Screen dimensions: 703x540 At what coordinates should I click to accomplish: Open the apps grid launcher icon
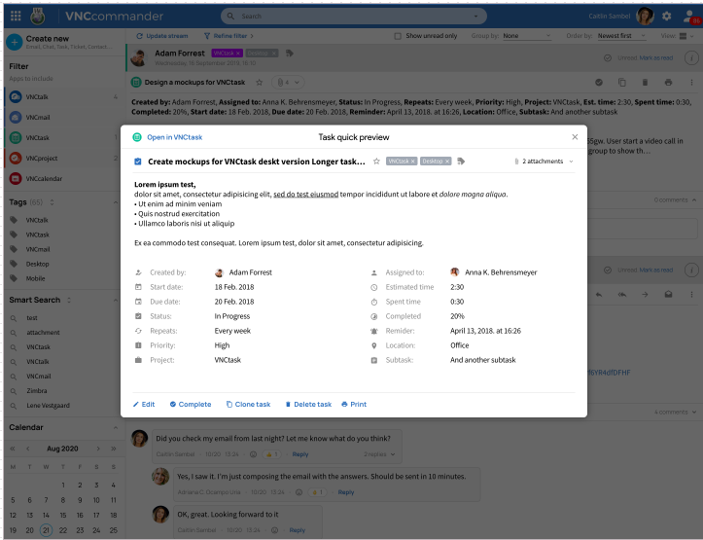[15, 16]
